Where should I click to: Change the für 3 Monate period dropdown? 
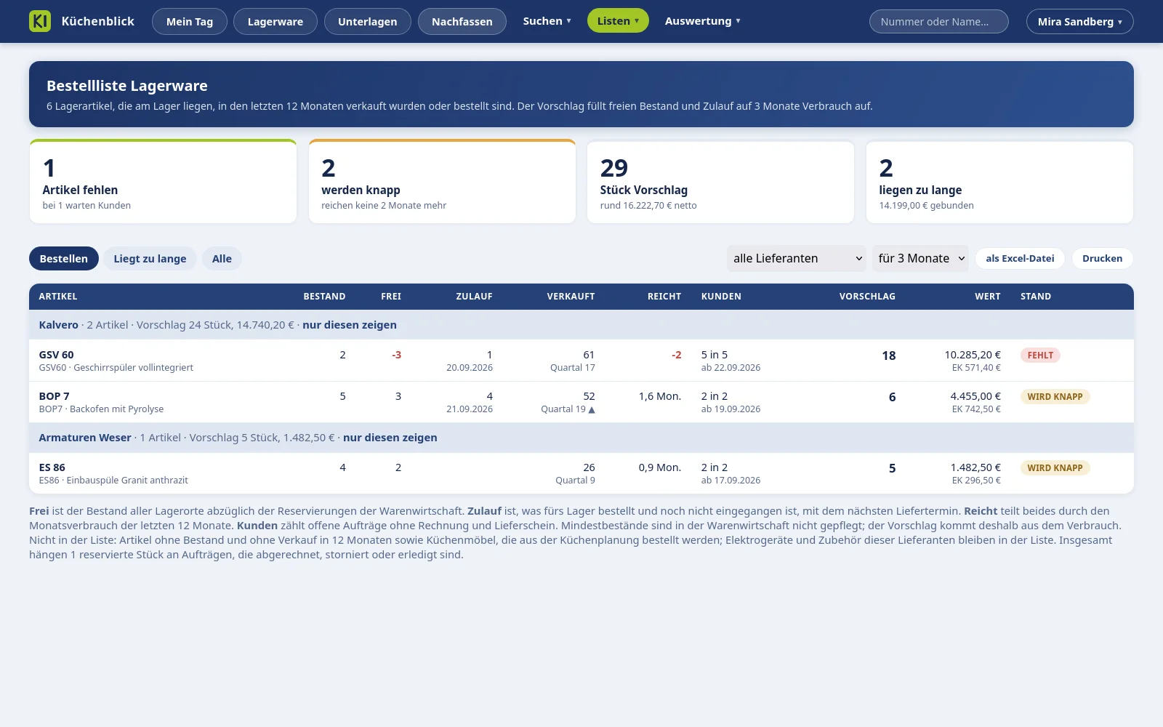tap(920, 258)
